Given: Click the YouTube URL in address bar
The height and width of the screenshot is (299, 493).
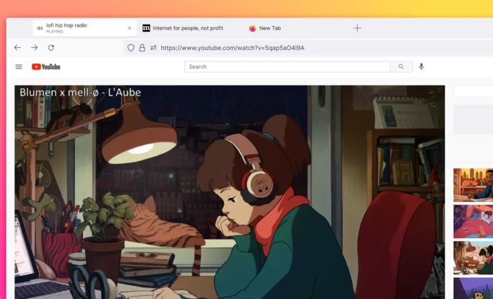Looking at the screenshot, I should click(232, 48).
